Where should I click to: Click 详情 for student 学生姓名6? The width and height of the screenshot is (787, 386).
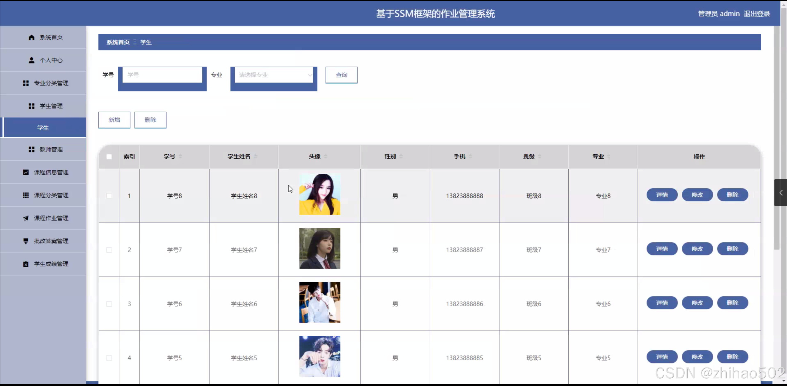tap(662, 303)
